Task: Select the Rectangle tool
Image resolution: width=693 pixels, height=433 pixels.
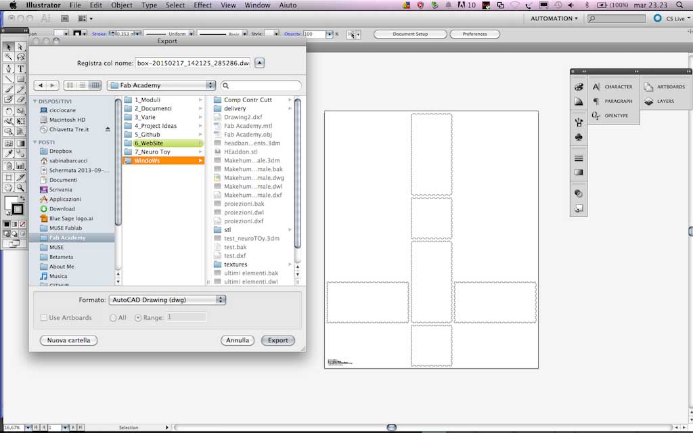Action: 20,79
